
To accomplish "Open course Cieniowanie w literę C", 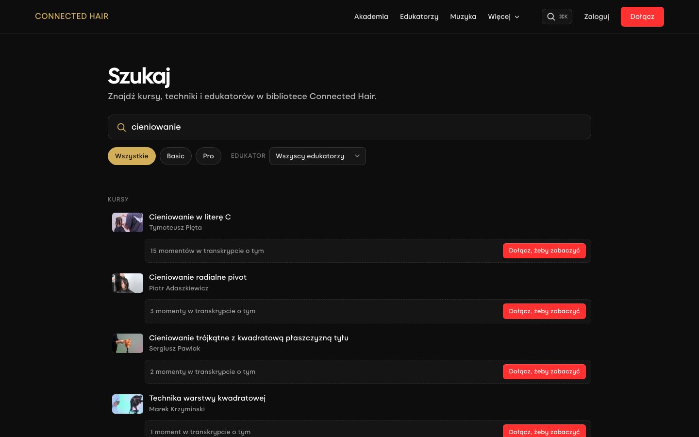I will tap(190, 217).
